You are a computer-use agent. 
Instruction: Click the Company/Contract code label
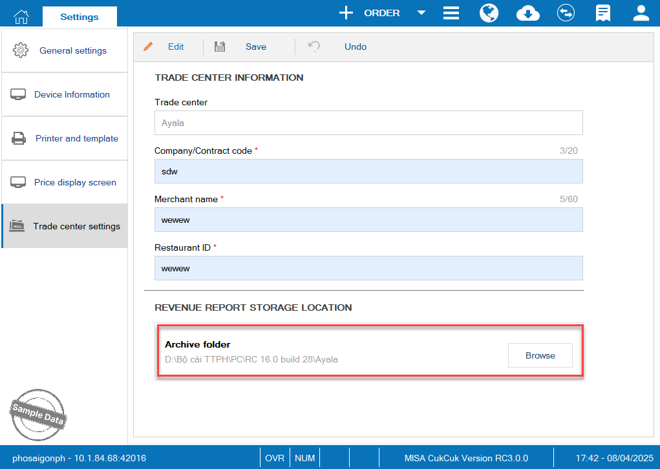204,151
